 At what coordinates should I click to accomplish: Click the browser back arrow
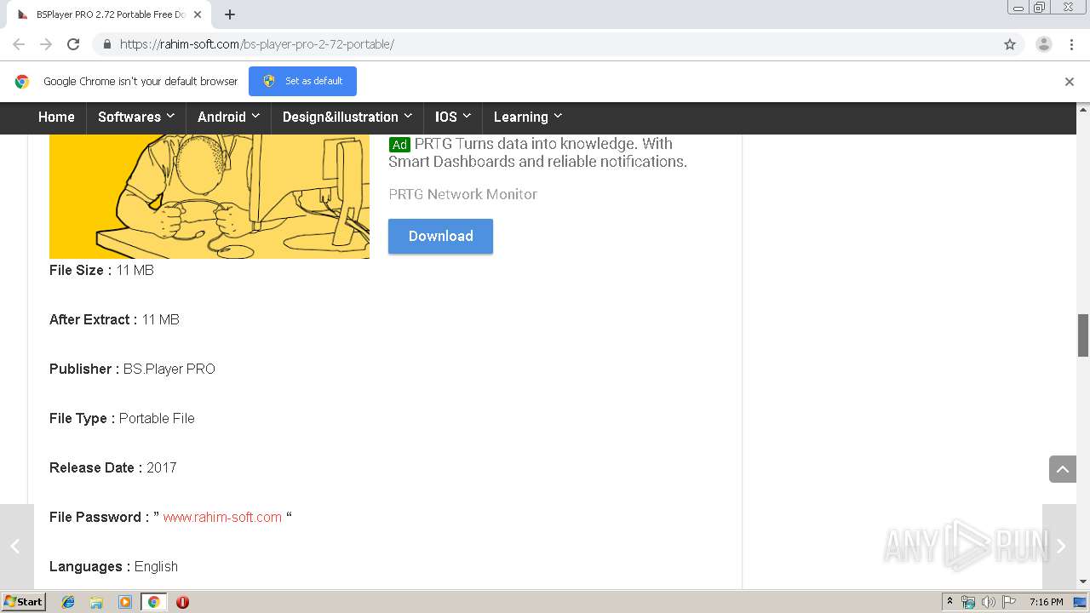pos(19,44)
